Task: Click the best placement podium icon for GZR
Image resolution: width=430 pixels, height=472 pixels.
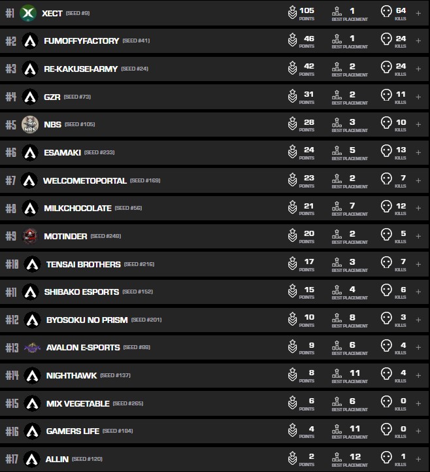Action: coord(337,96)
